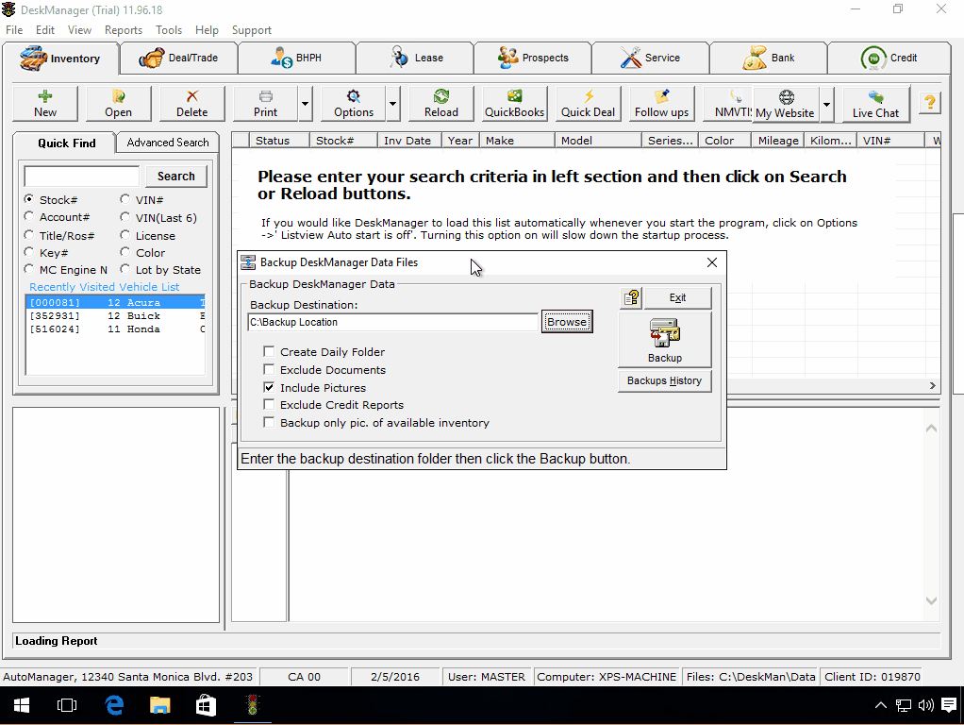
Task: Open selected vehicle with Open button
Action: (118, 104)
